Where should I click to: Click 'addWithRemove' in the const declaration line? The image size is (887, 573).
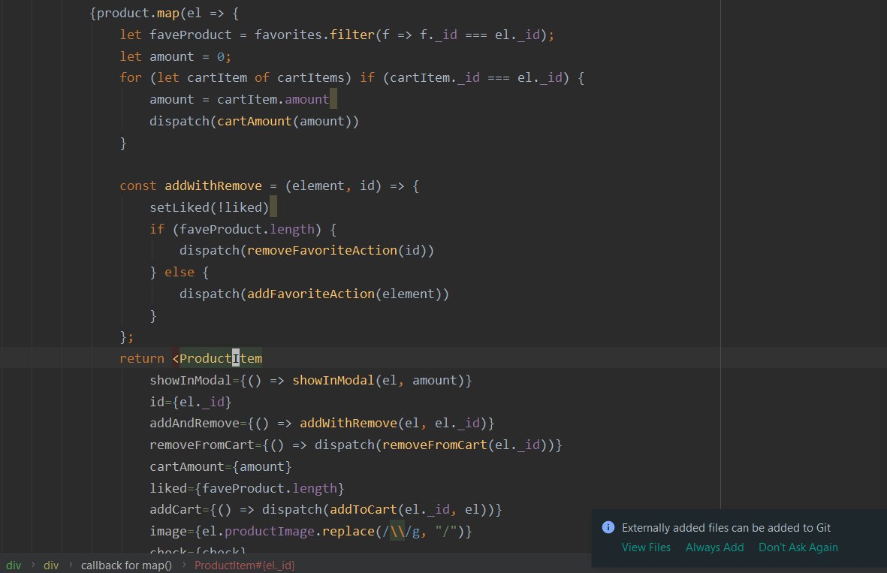[213, 185]
